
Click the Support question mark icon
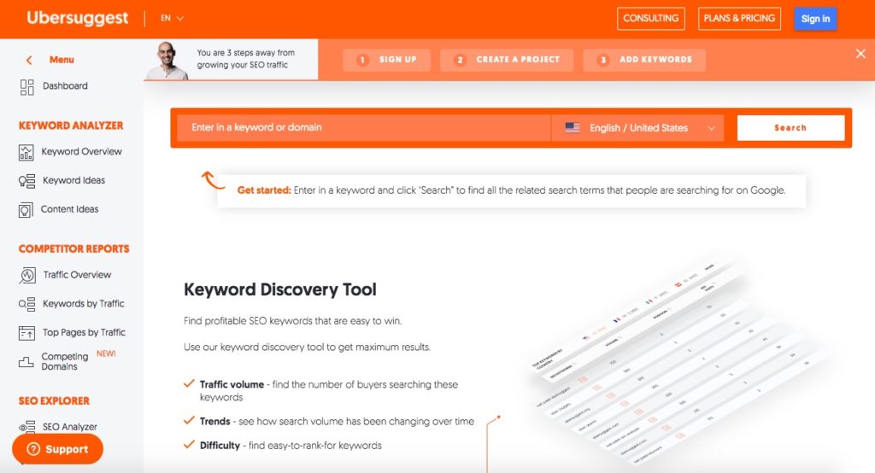(x=33, y=449)
